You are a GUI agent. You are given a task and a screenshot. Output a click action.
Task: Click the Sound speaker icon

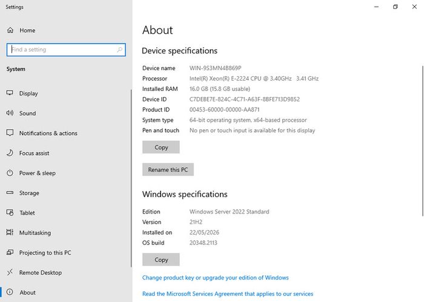(x=10, y=113)
